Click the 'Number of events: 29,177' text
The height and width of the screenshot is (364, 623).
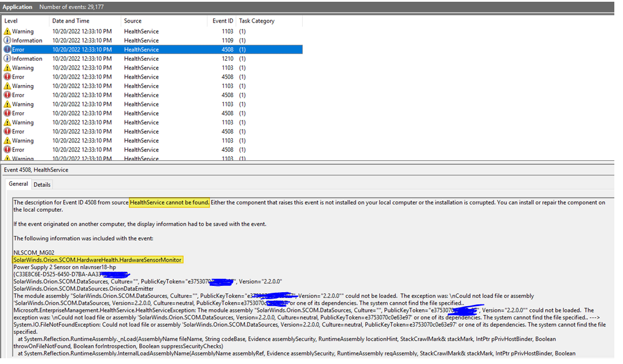(71, 7)
